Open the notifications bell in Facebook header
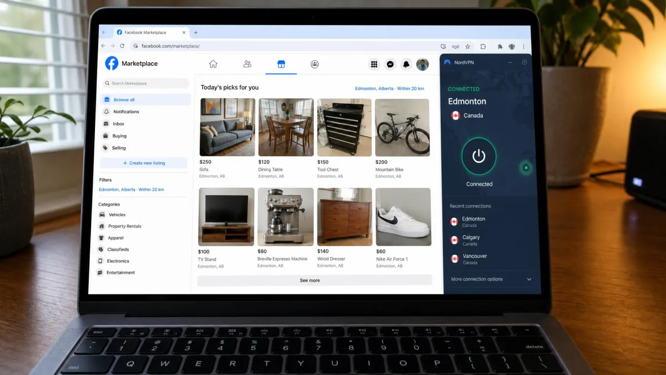Screen dimensions: 666x375 click(x=406, y=64)
